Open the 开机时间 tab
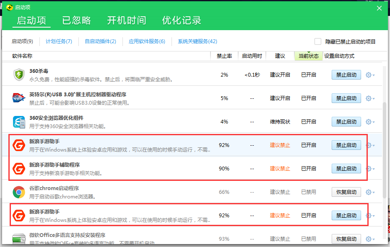 pyautogui.click(x=127, y=20)
